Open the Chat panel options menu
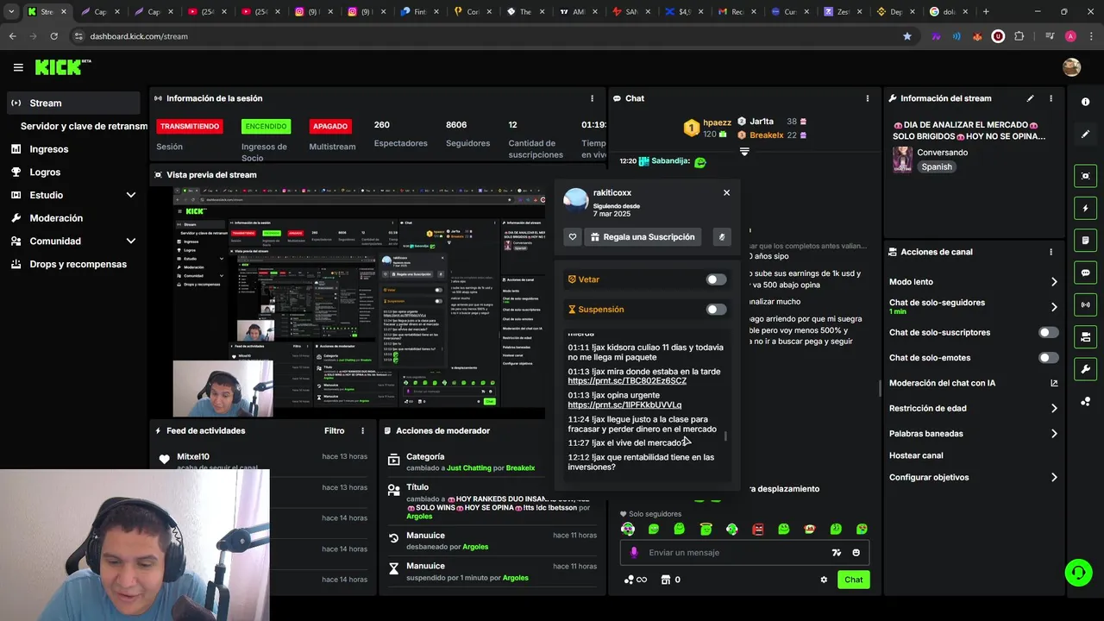Screen dimensions: 1104x621 click(867, 98)
